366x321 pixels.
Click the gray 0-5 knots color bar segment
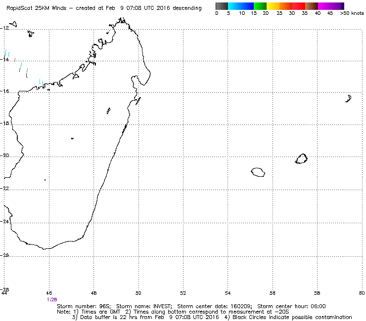222,6
